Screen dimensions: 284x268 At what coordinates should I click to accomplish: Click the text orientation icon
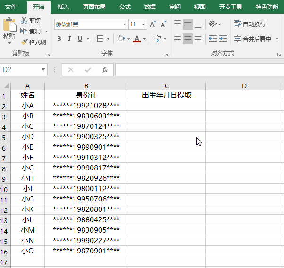(213, 24)
